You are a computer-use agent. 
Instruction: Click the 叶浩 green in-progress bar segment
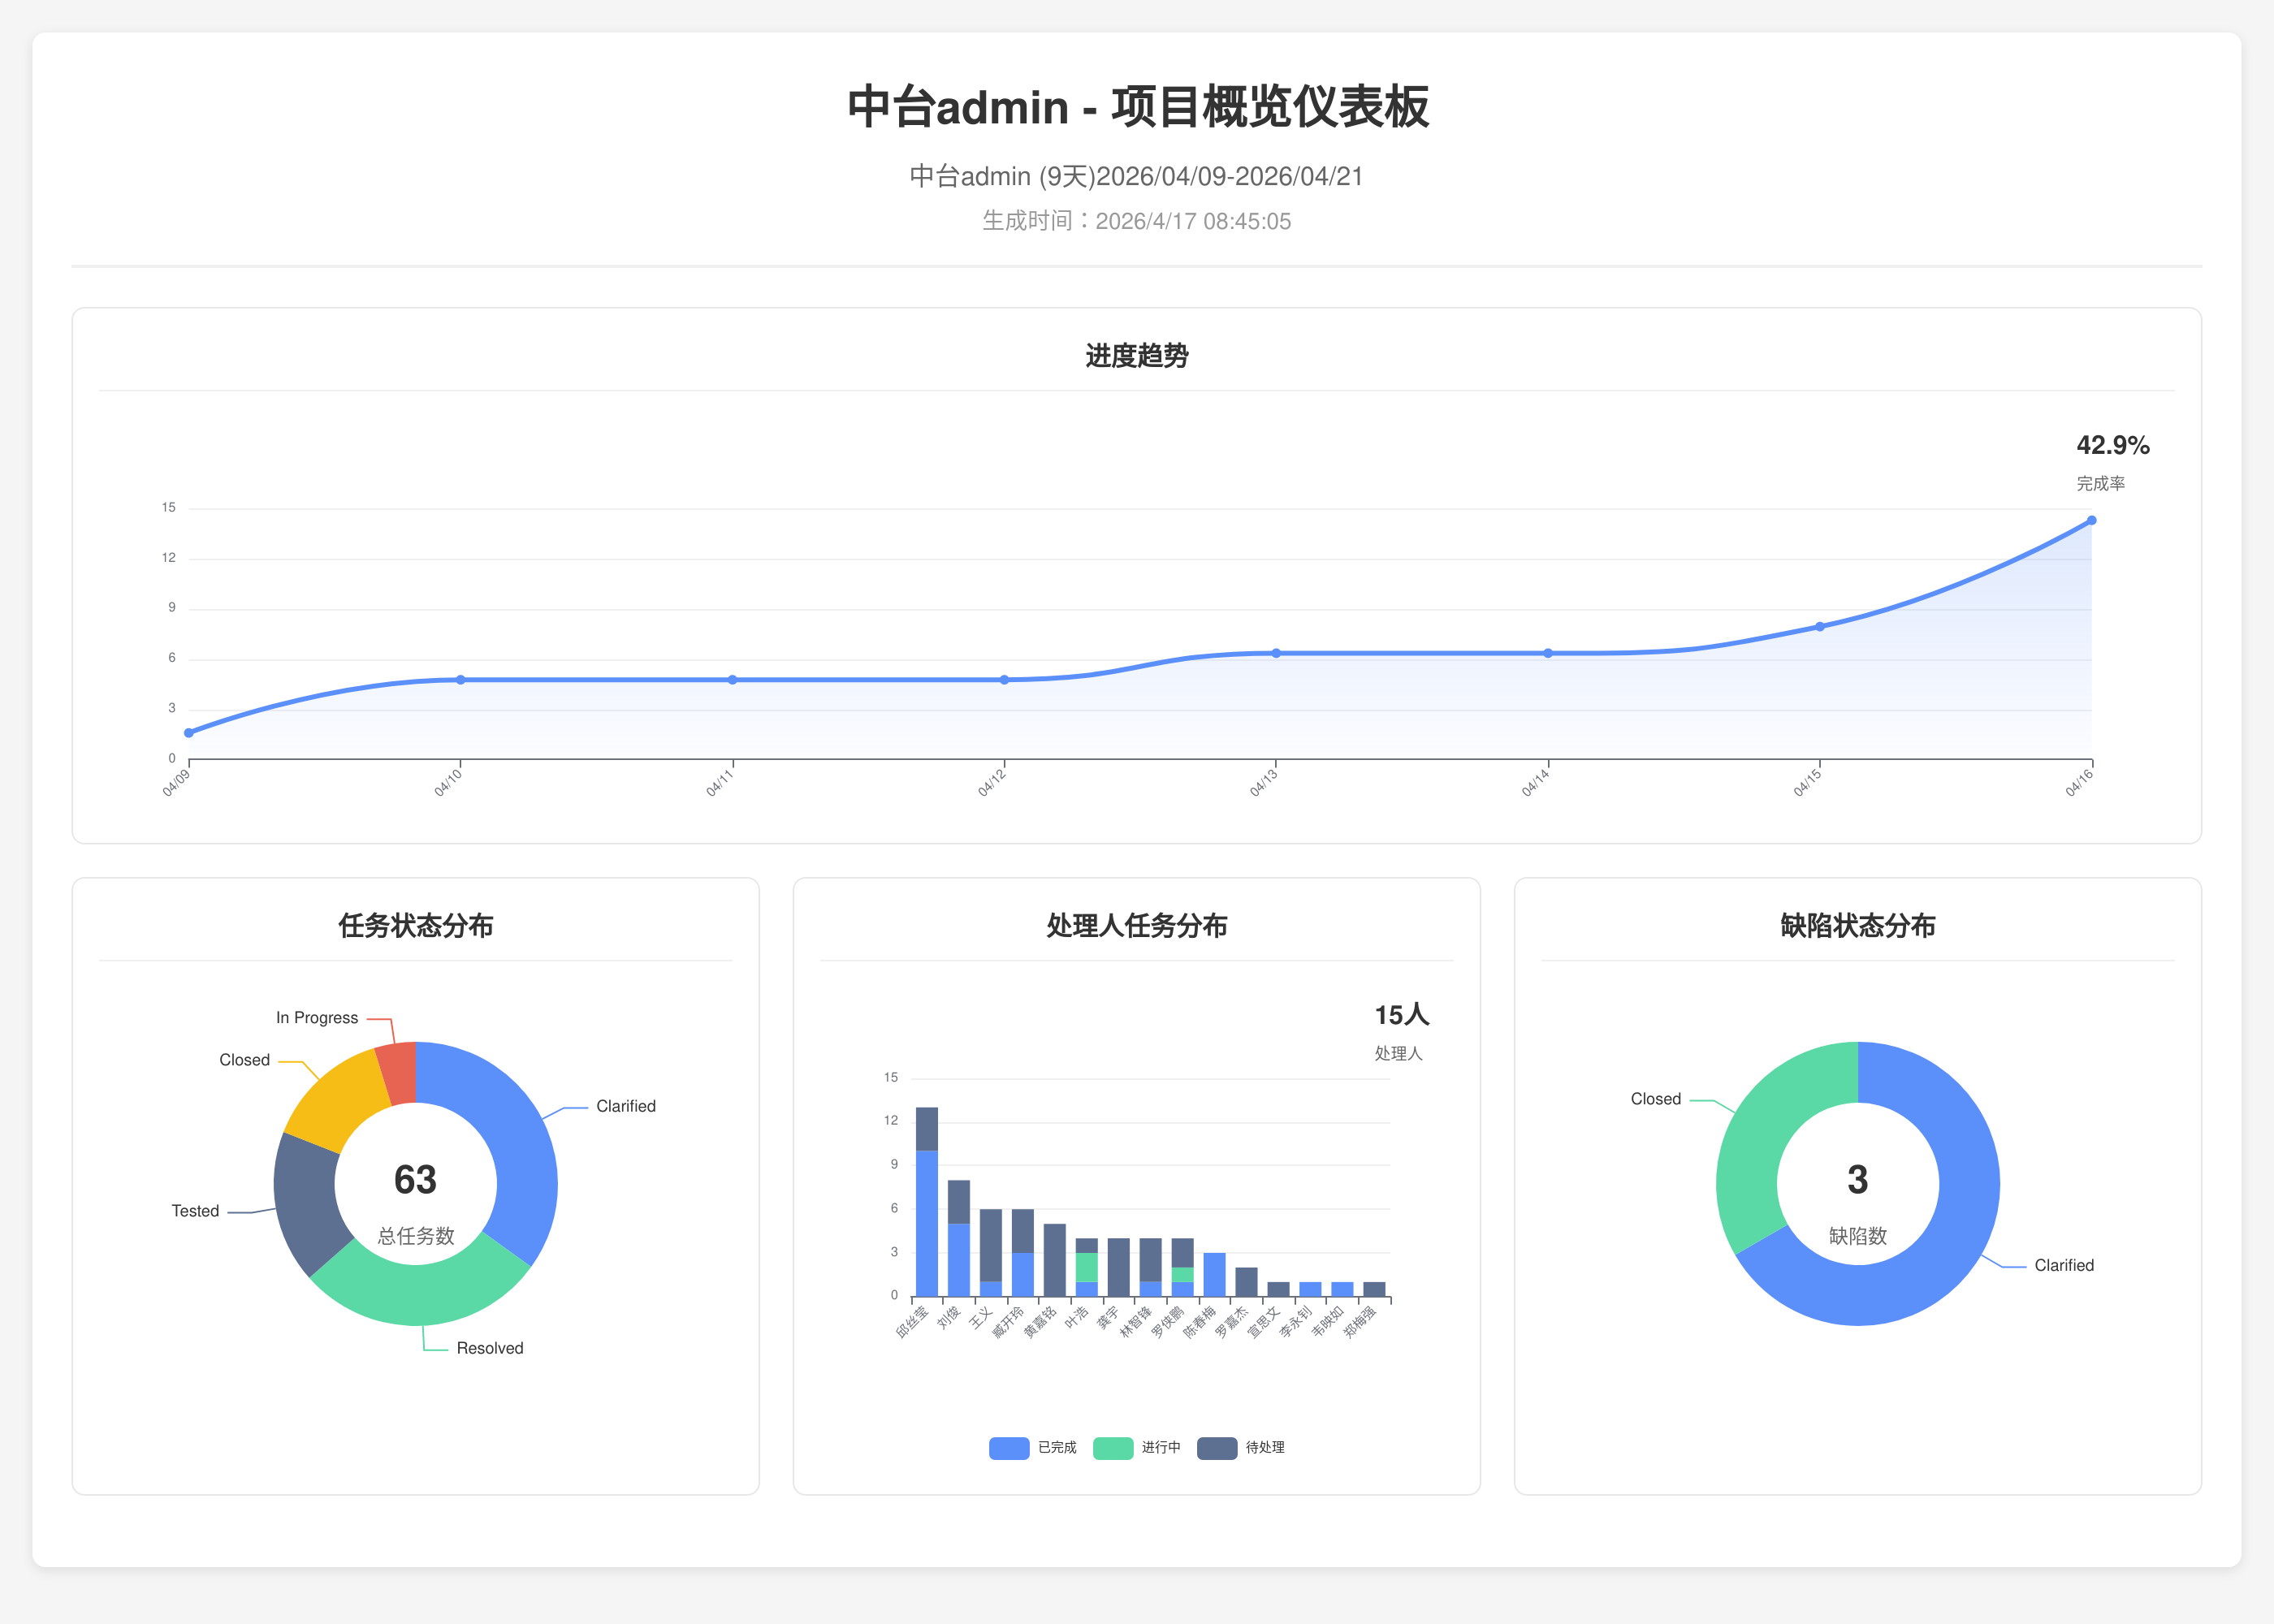click(x=1086, y=1267)
